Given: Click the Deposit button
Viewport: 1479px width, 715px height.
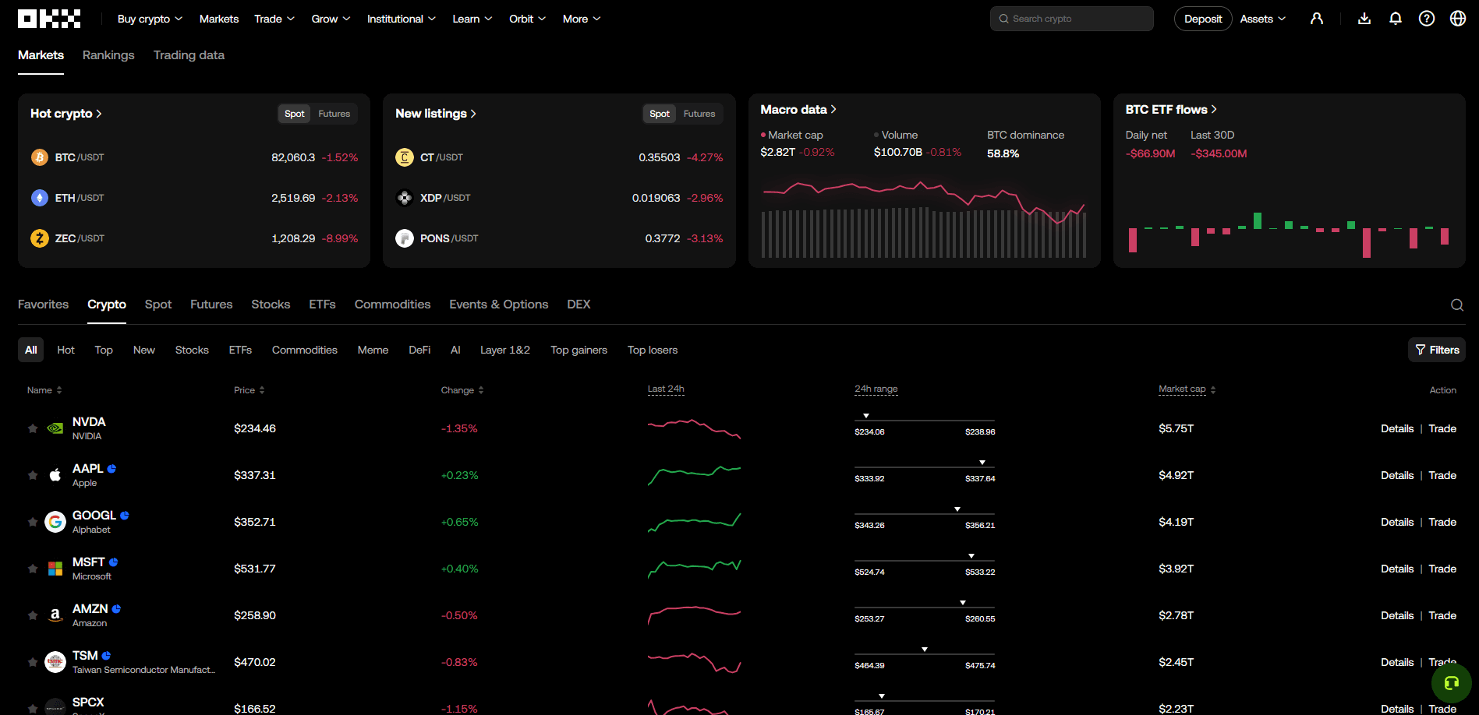Looking at the screenshot, I should [x=1203, y=19].
